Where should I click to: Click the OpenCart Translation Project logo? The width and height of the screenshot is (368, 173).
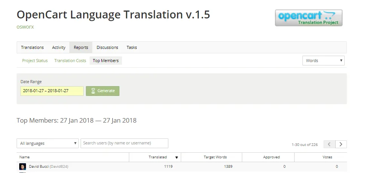pyautogui.click(x=308, y=18)
